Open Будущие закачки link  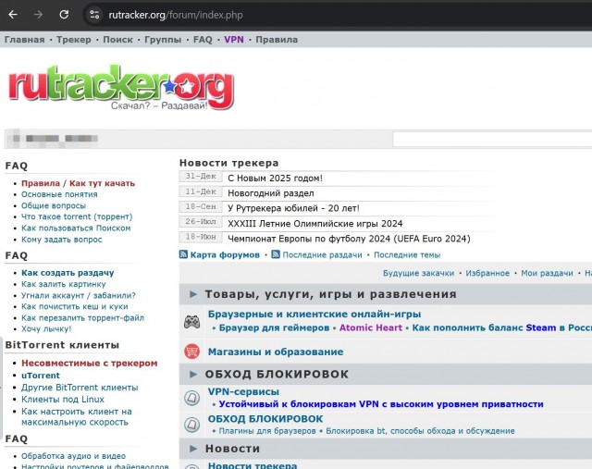click(x=418, y=273)
